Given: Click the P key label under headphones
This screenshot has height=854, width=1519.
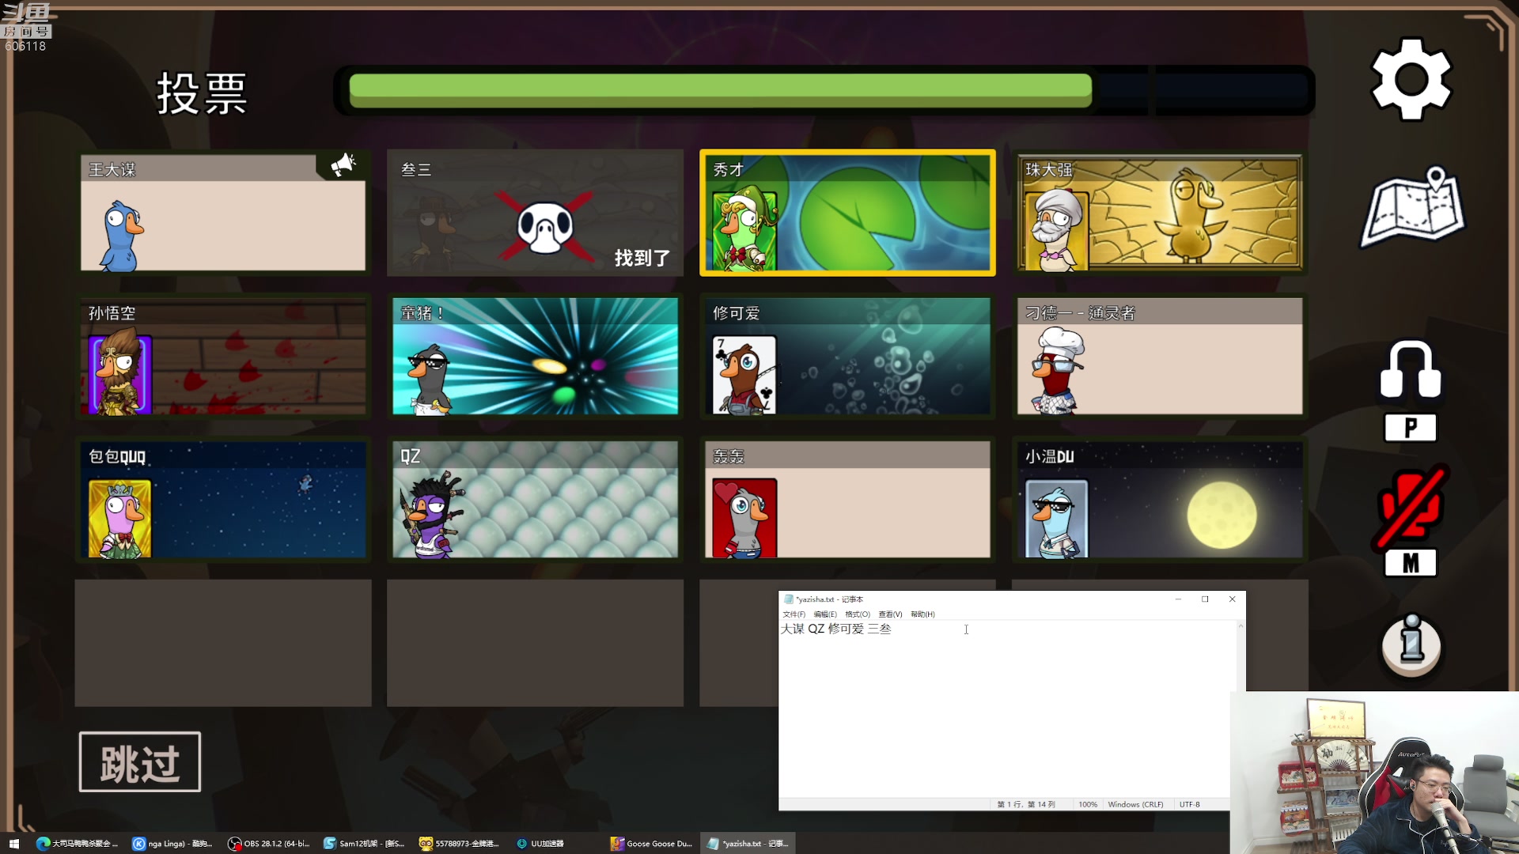Looking at the screenshot, I should [x=1411, y=428].
